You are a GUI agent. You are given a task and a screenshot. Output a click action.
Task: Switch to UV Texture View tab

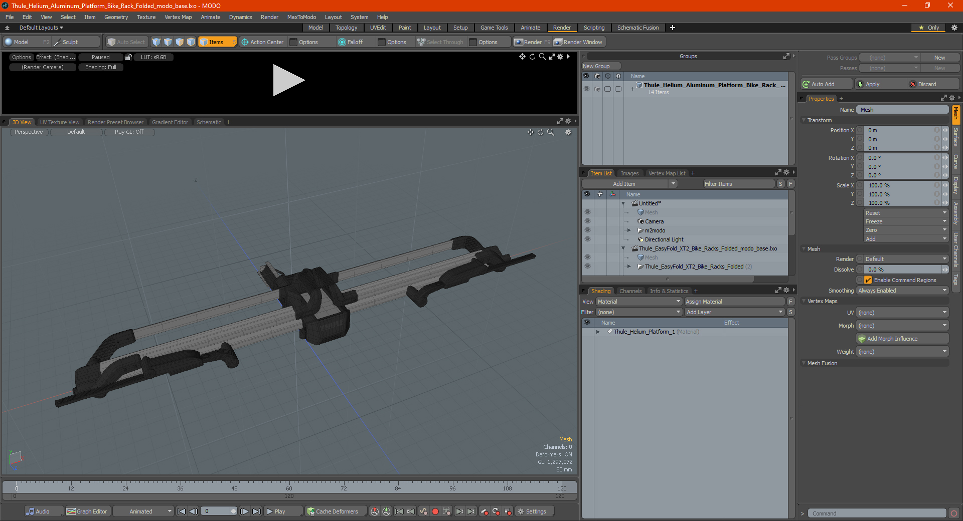60,122
